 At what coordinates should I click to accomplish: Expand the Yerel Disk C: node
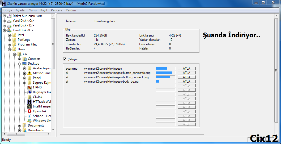(5, 21)
